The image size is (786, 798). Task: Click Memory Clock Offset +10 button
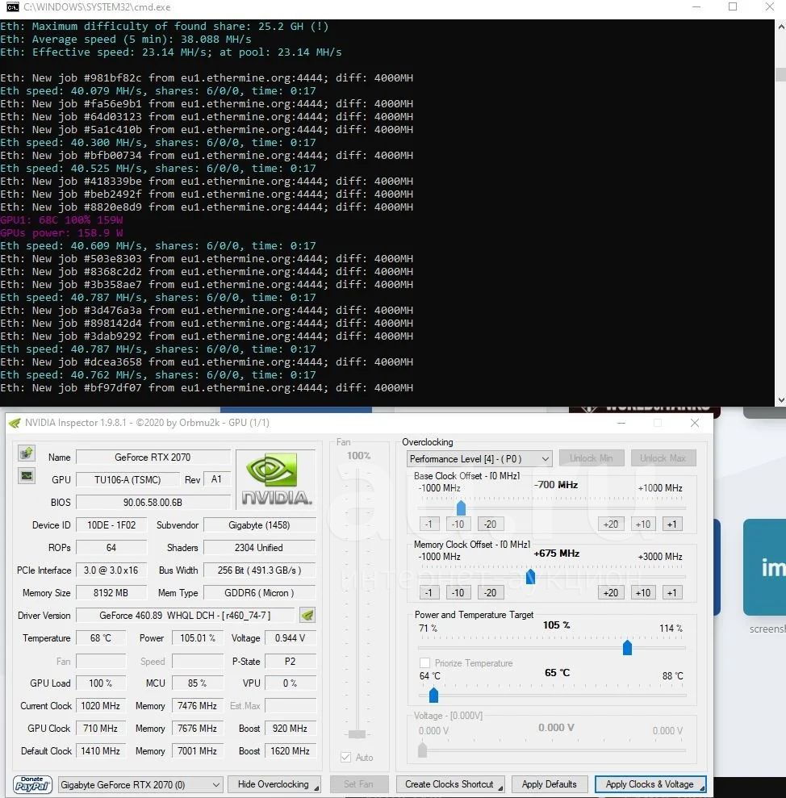tap(643, 593)
